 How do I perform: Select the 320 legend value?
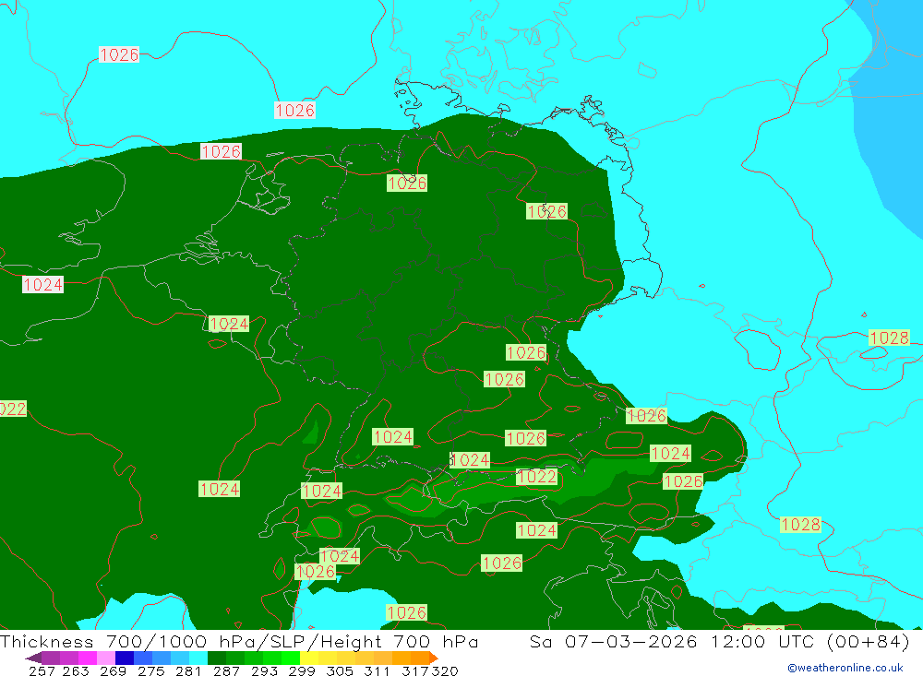[445, 670]
